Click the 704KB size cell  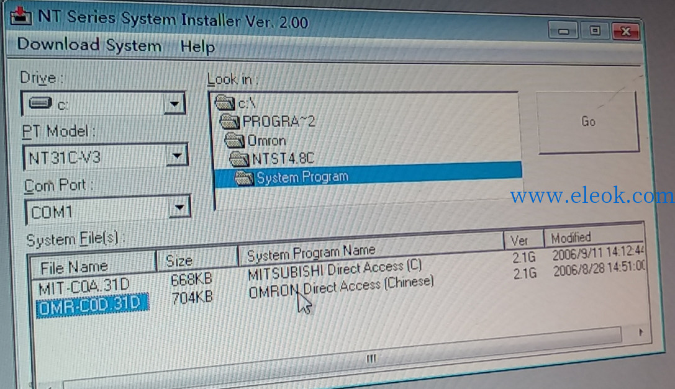coord(193,297)
